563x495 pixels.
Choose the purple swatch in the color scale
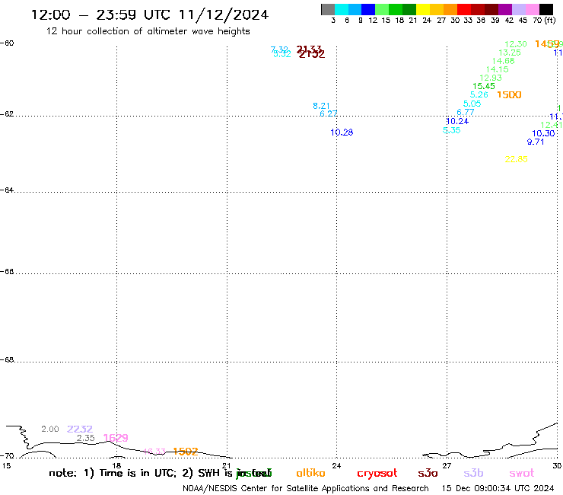[x=505, y=9]
